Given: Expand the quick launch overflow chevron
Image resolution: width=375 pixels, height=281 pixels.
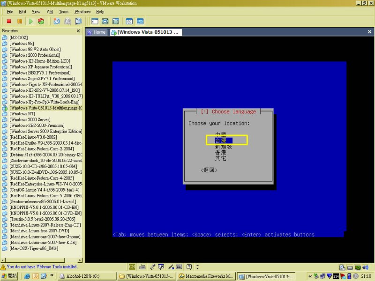Looking at the screenshot, I should (52, 276).
